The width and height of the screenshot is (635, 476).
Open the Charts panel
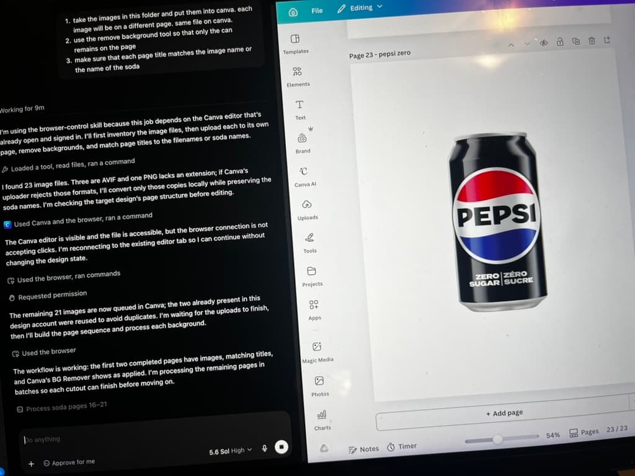tap(322, 420)
